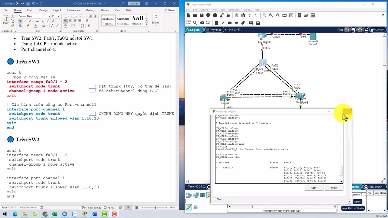Click Draw Ellipse tool in Packet Tracer
This screenshot has width=388, height=218.
(236, 23)
